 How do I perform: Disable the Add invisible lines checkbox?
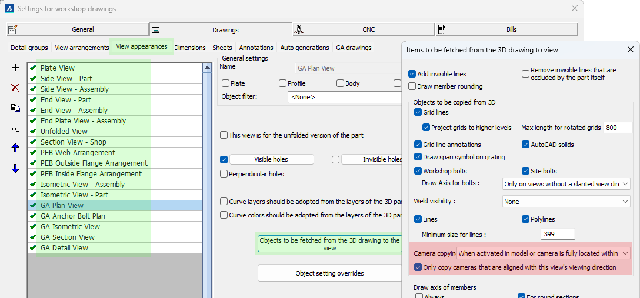(x=412, y=74)
